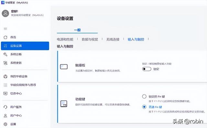Click the headset icon beside 用户服务

coord(5,107)
